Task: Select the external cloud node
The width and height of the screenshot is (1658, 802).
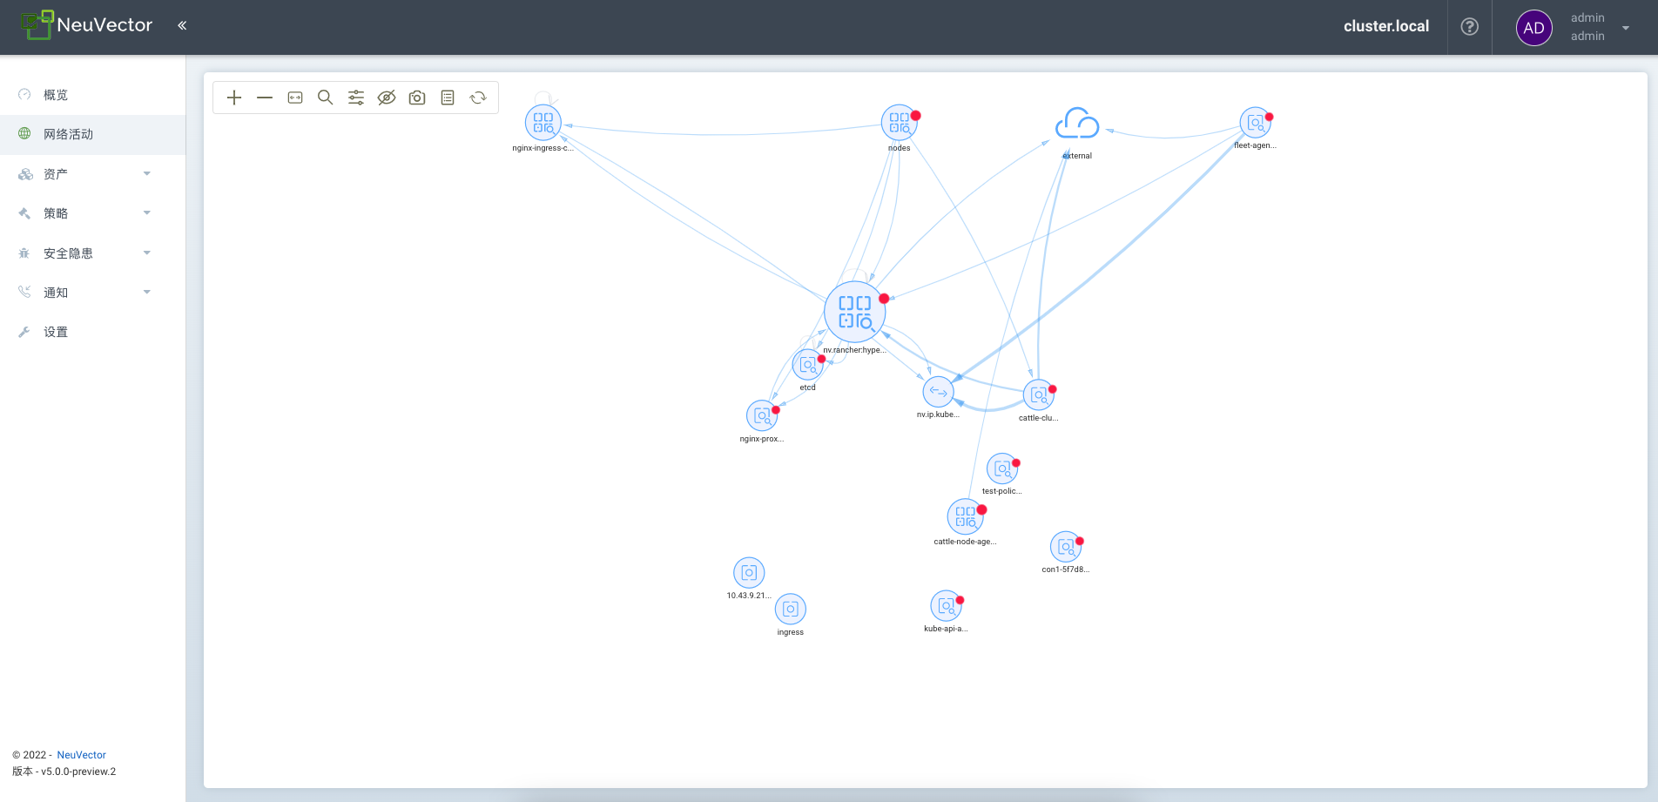Action: (1077, 125)
